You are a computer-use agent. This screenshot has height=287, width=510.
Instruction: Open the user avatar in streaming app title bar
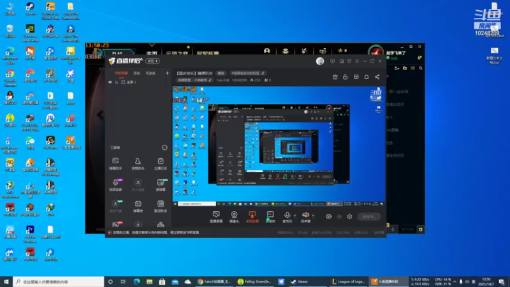(x=320, y=61)
